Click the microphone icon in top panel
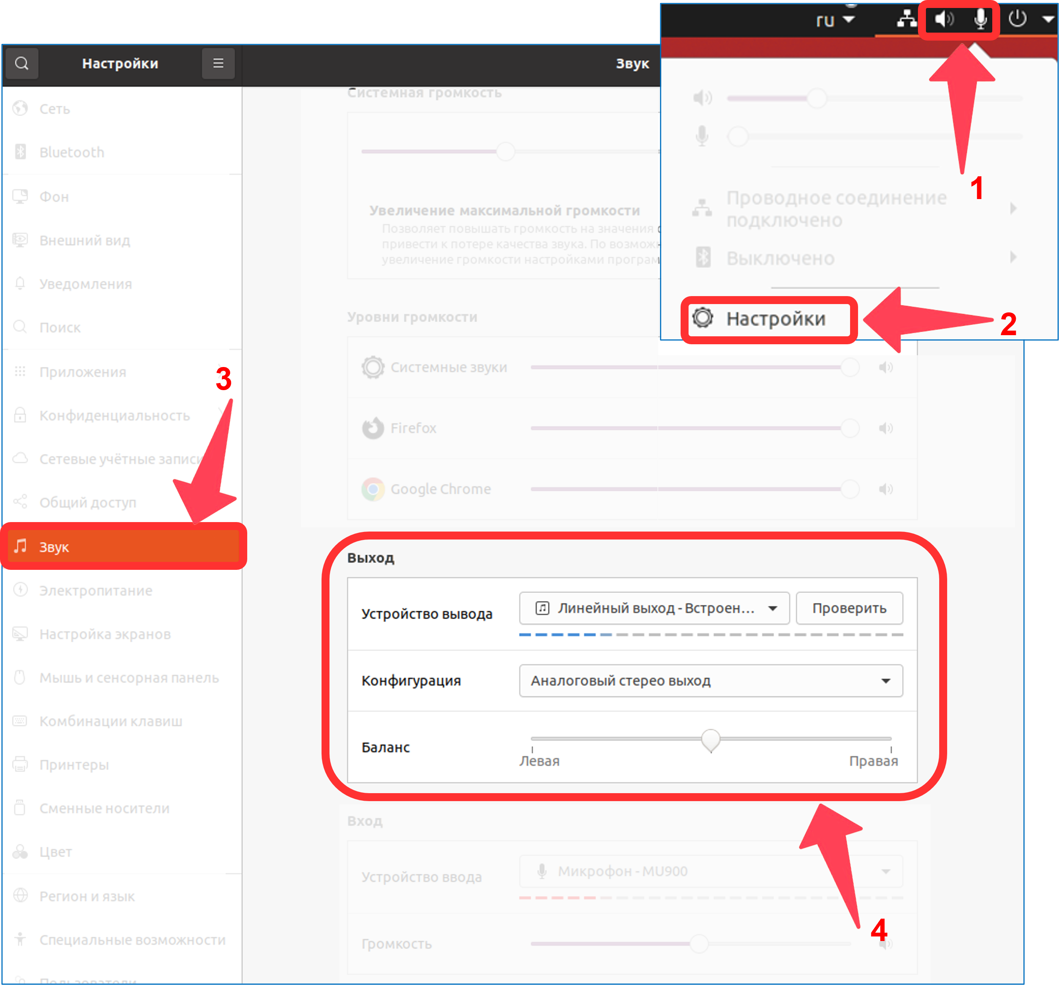1059x985 pixels. (980, 20)
